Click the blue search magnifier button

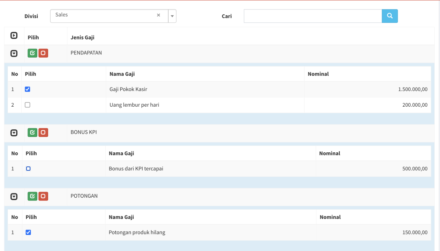click(389, 16)
